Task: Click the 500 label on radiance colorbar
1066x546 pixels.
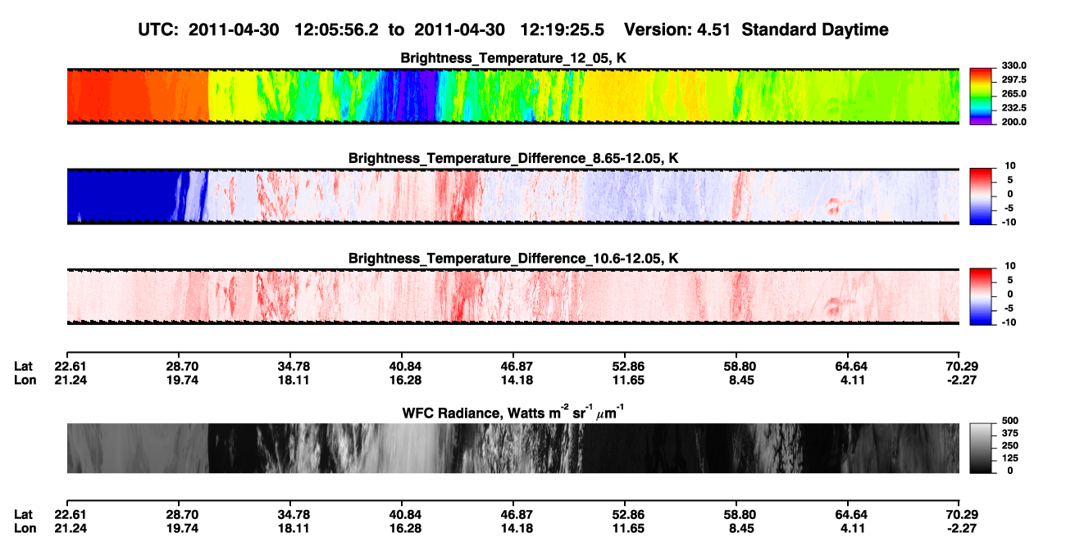Action: click(1009, 421)
